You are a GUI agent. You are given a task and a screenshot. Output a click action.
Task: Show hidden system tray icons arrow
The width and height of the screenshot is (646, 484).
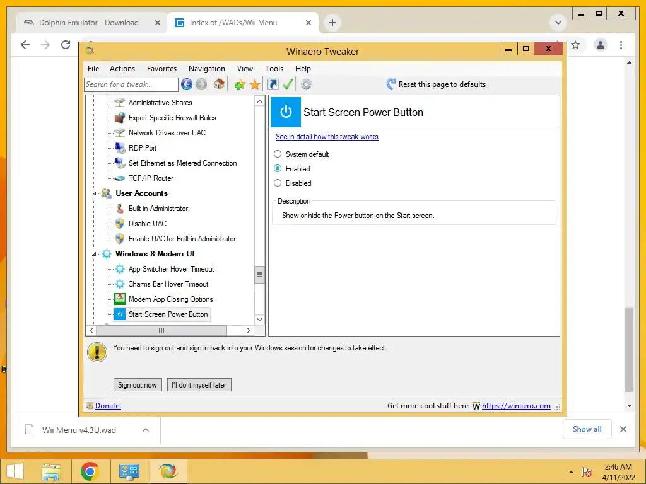571,472
